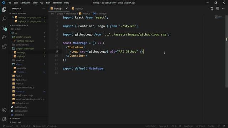Close the index.js editor tab
This screenshot has height=128, width=228.
click(x=67, y=9)
